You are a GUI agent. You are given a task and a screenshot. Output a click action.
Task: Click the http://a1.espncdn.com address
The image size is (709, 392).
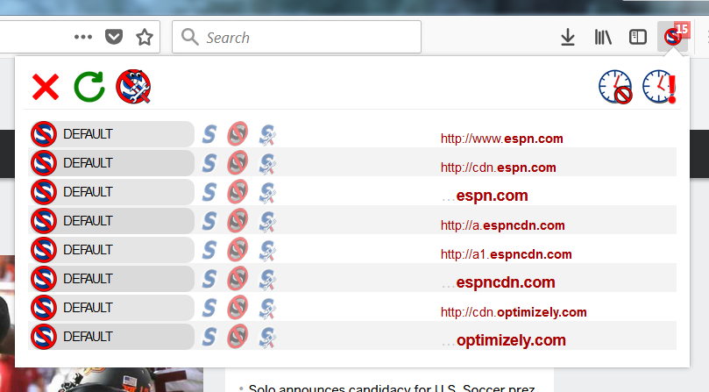click(506, 254)
